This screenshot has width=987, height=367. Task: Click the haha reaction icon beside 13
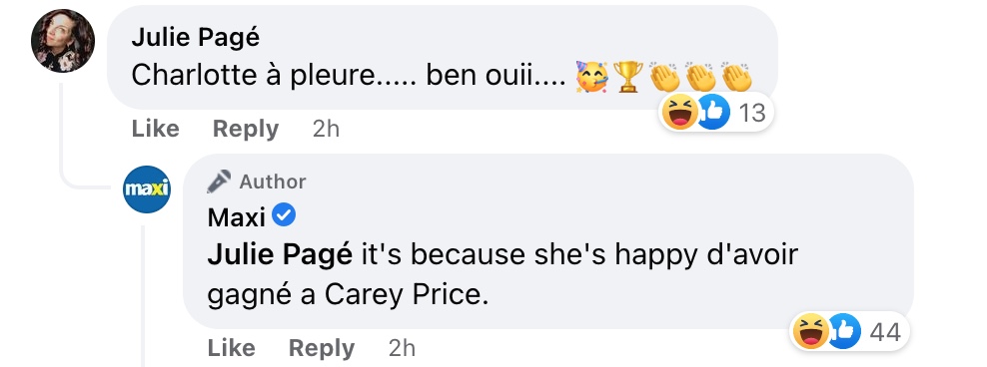pyautogui.click(x=680, y=113)
